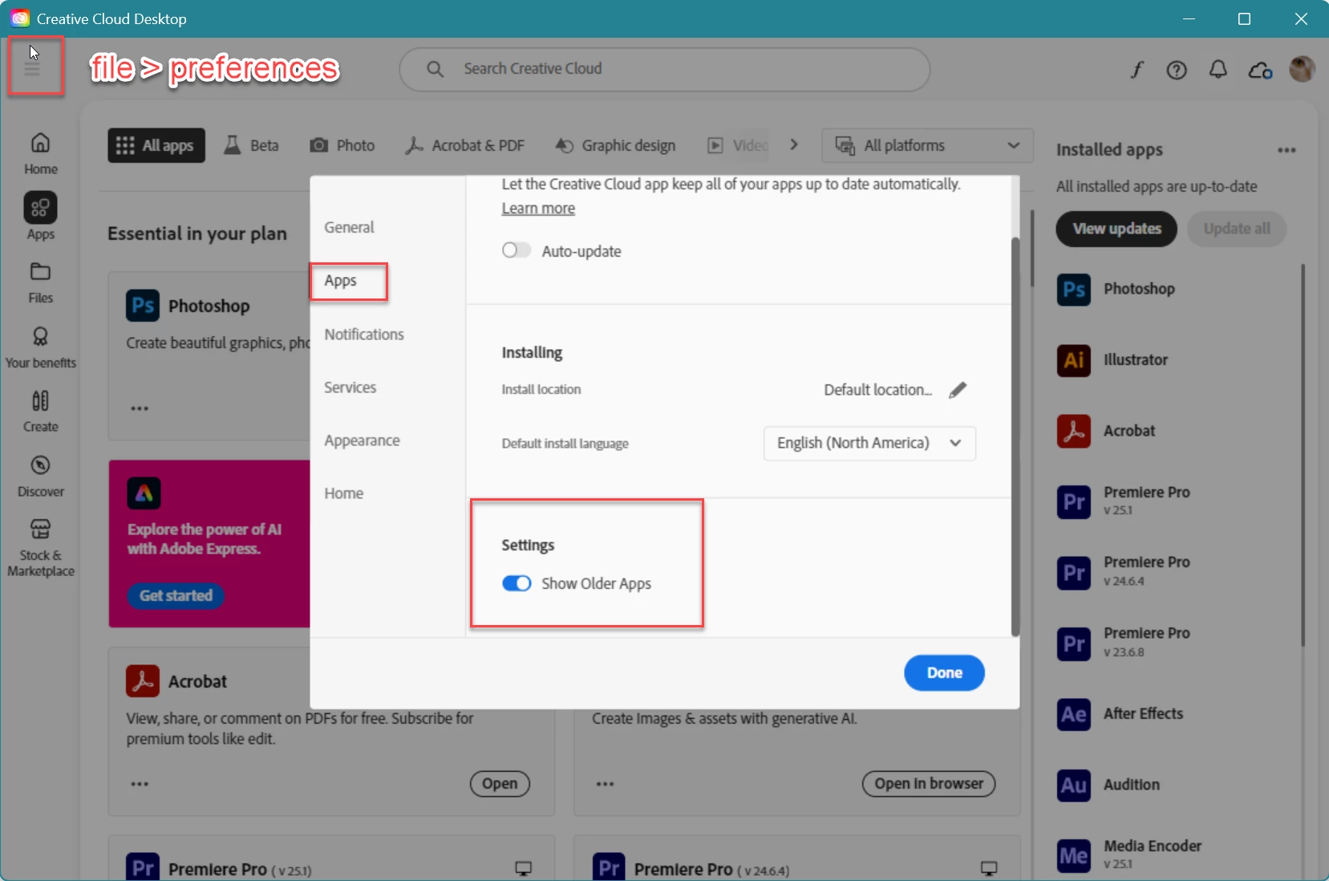Image resolution: width=1329 pixels, height=881 pixels.
Task: Select General in preferences sidebar
Action: [x=349, y=227]
